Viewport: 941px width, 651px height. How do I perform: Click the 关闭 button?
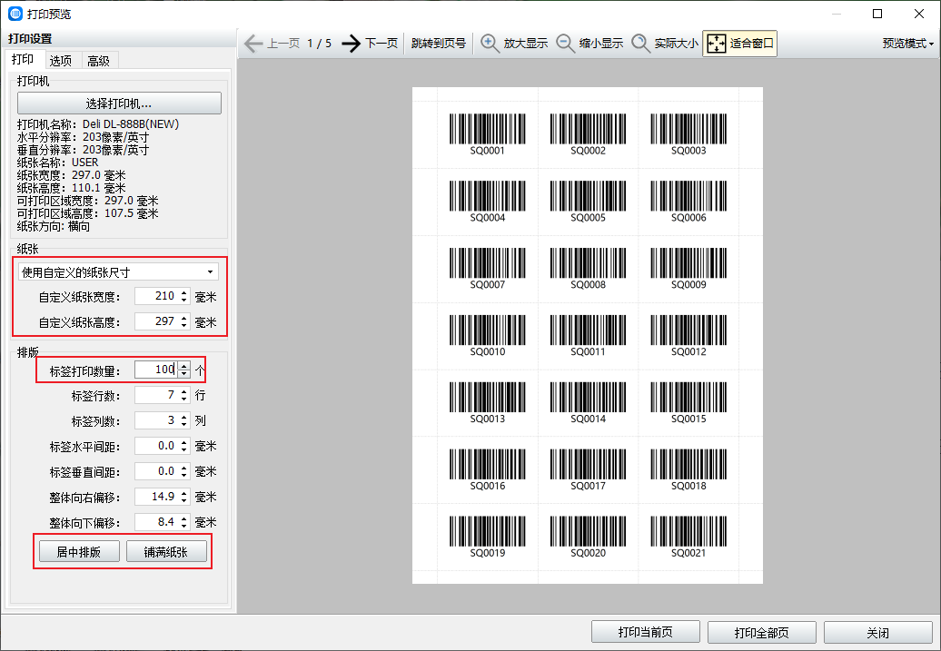[877, 633]
